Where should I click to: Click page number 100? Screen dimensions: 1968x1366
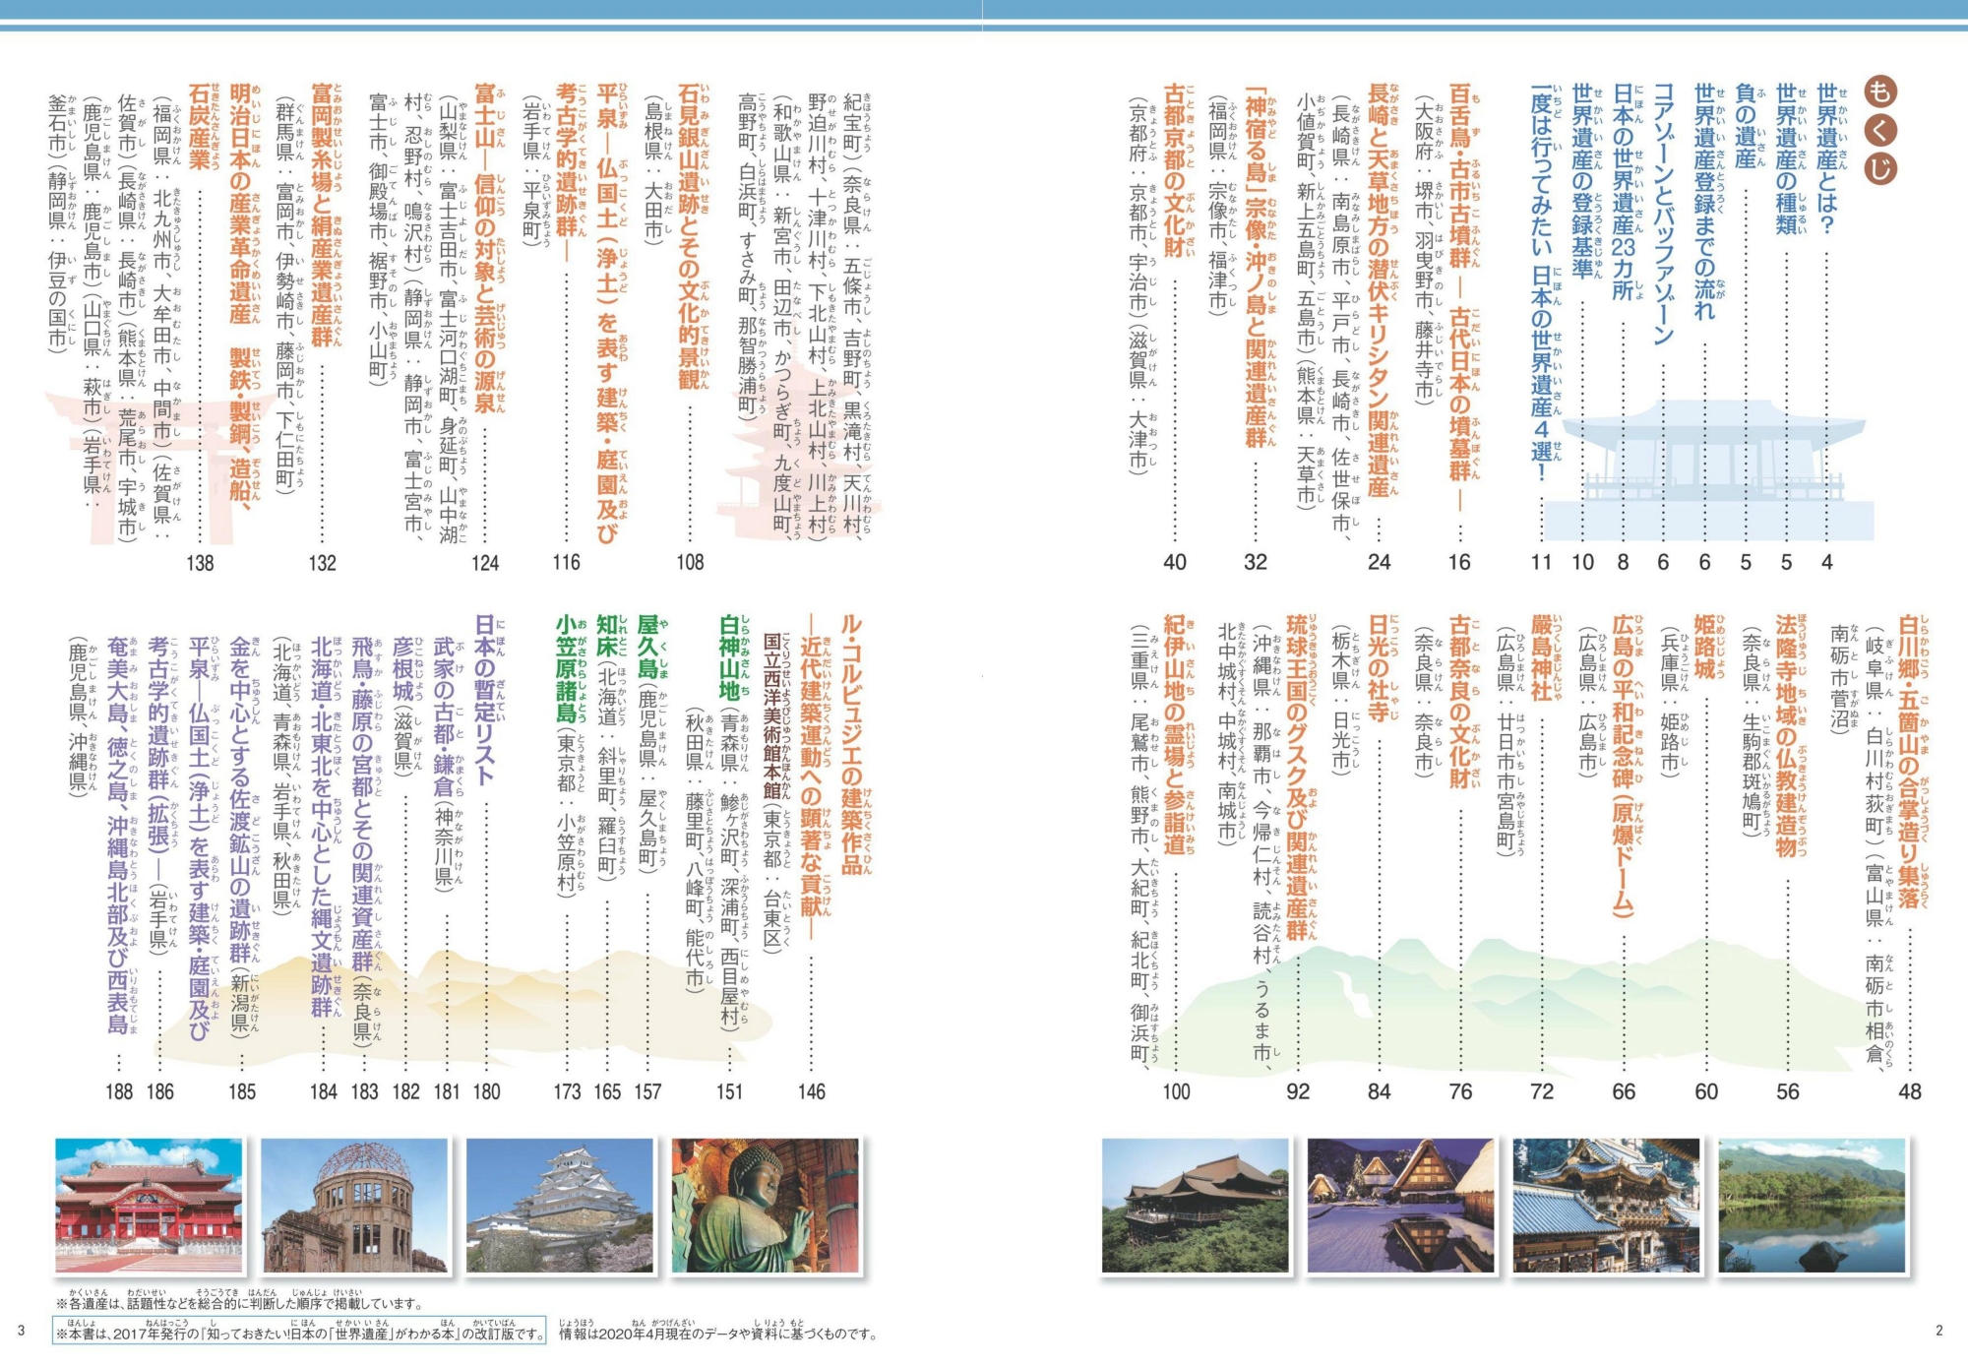point(1176,1091)
